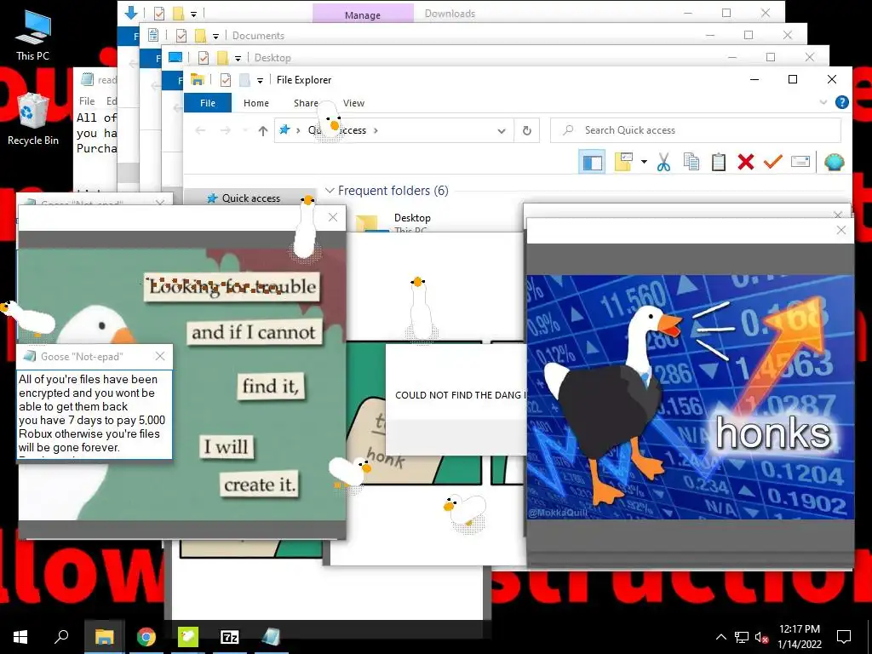
Task: Open the Share ribbon tab
Action: click(x=306, y=103)
